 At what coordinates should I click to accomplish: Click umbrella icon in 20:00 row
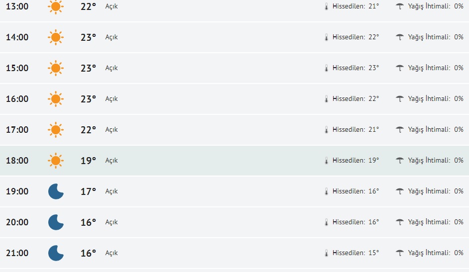click(399, 222)
